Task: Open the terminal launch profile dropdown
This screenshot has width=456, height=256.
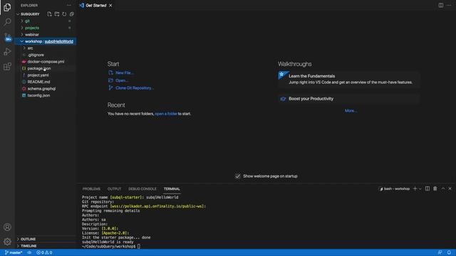Action: click(420, 189)
